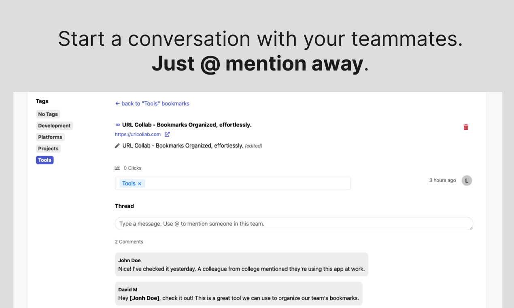
Task: Click John Doe's comment bubble
Action: point(242,265)
